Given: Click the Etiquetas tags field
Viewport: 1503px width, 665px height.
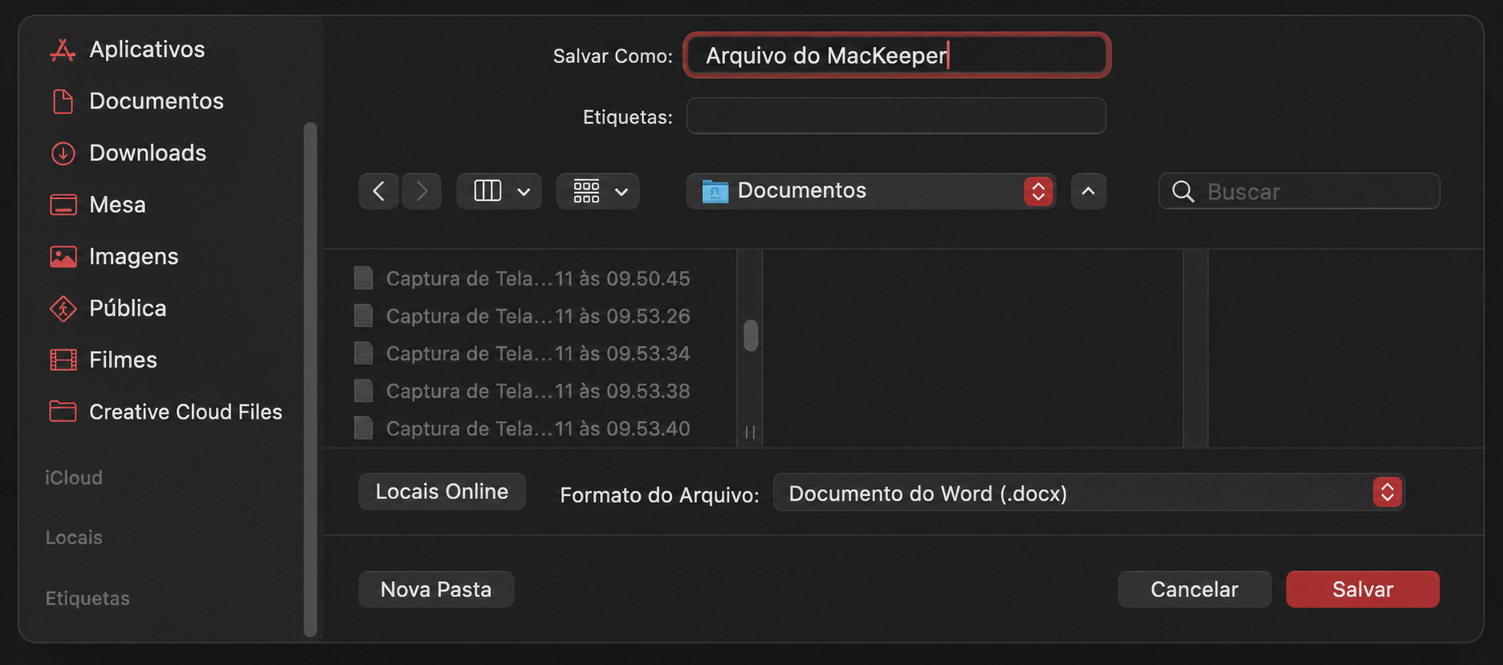Looking at the screenshot, I should [x=896, y=116].
